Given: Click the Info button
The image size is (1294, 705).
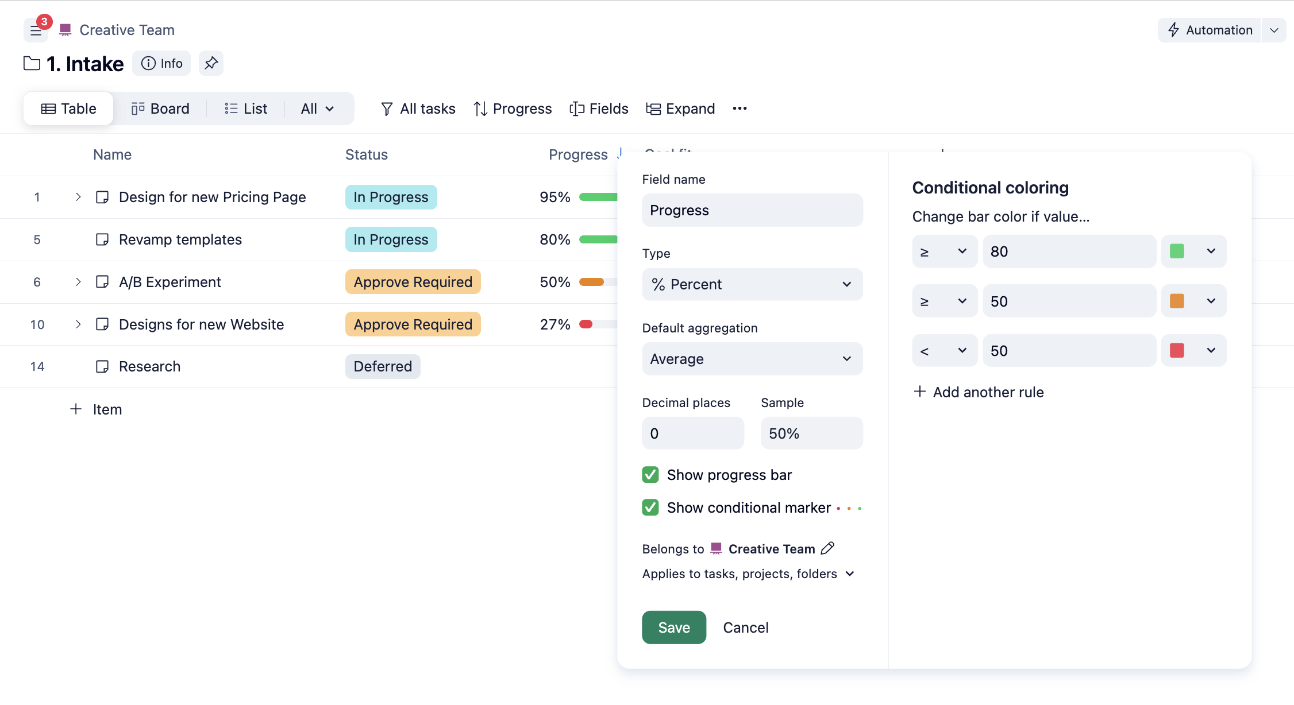Looking at the screenshot, I should [x=162, y=63].
